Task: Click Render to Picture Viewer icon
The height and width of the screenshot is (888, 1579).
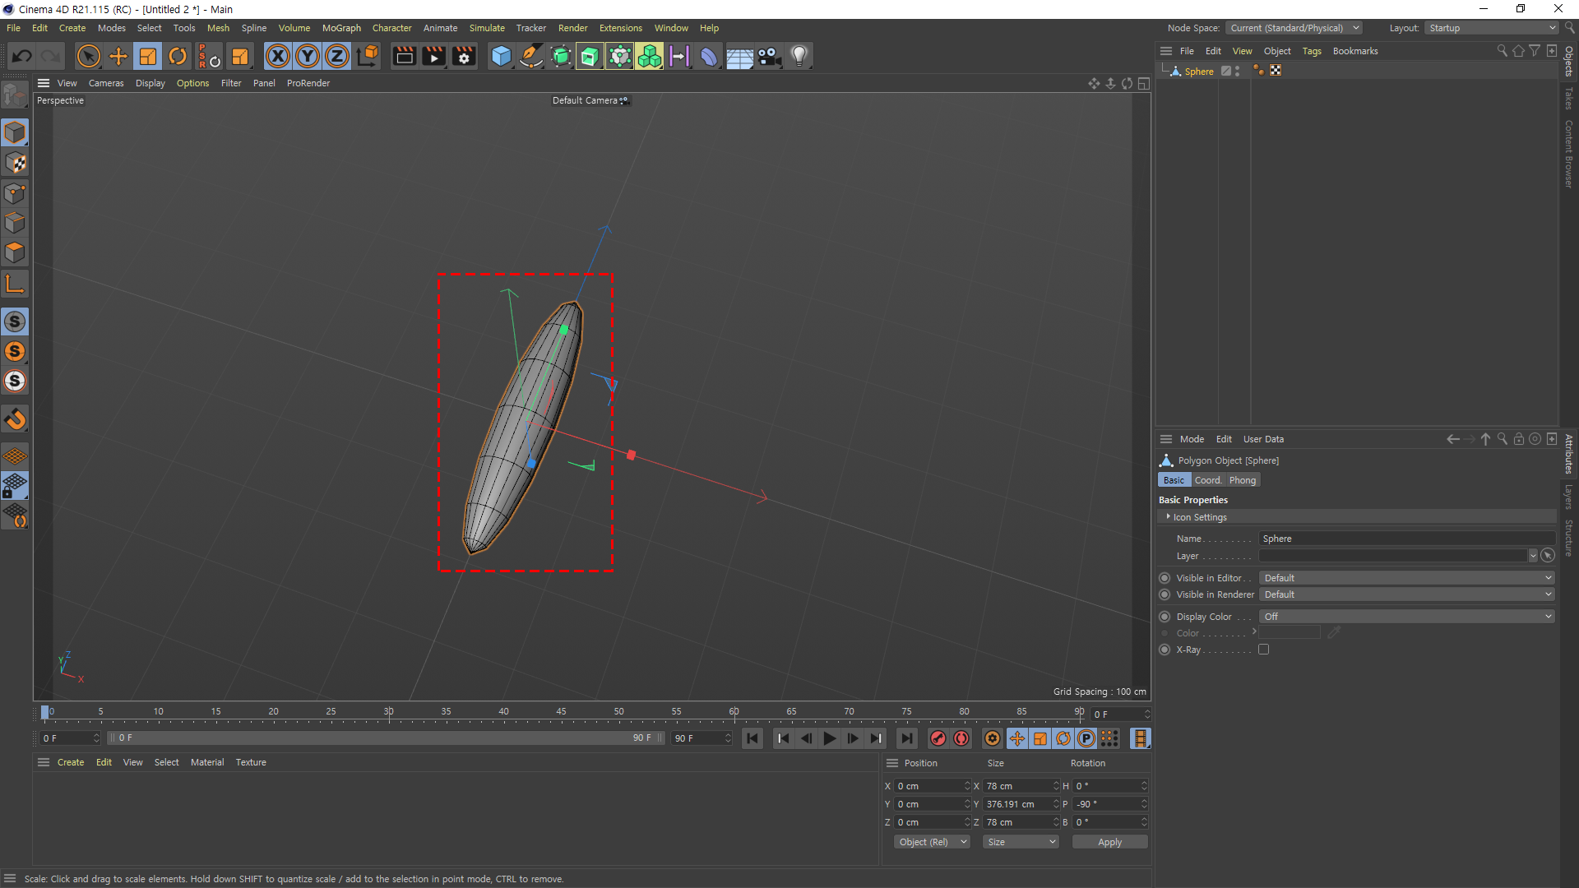Action: pos(433,56)
